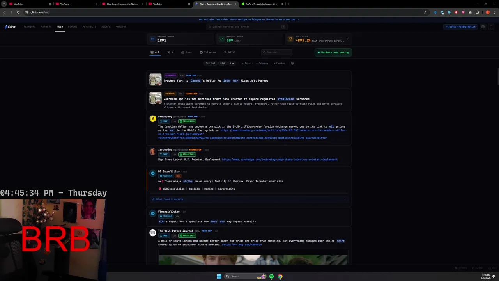Open the Bloomberg article URL link

click(252, 134)
